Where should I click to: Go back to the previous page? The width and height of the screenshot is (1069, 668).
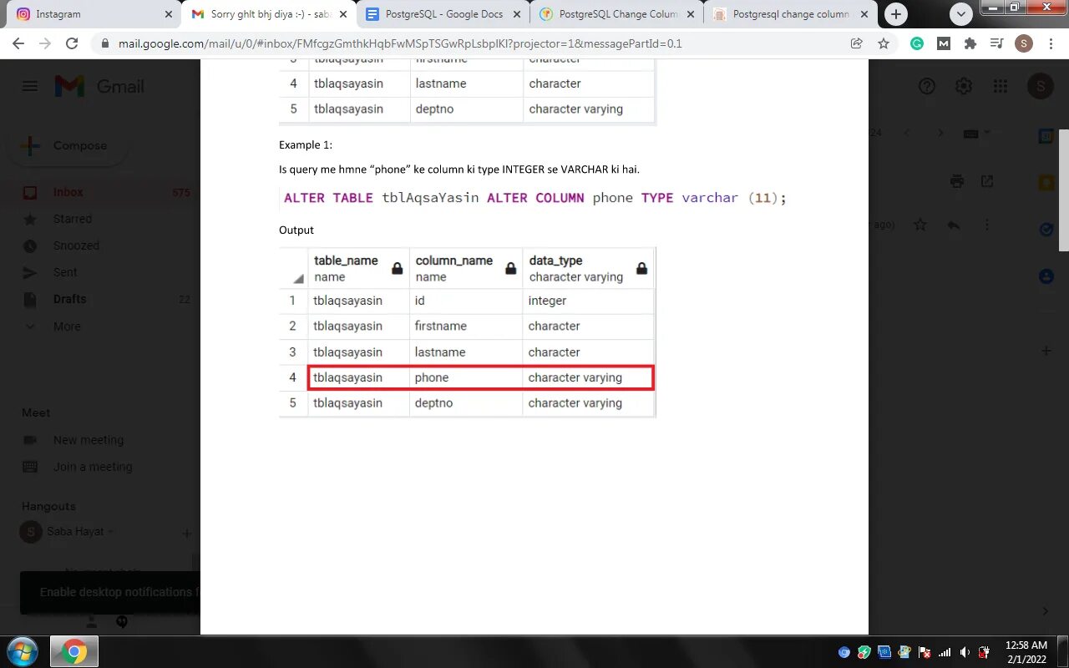18,43
